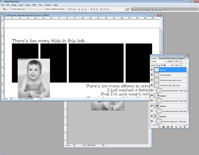Click Align Top Edges icon

(69, 9)
